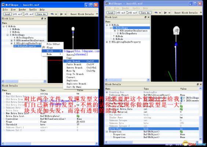Open the Spells menu in hair01.nif window
Image resolution: width=207 pixels, height=147 pixels.
point(33,10)
